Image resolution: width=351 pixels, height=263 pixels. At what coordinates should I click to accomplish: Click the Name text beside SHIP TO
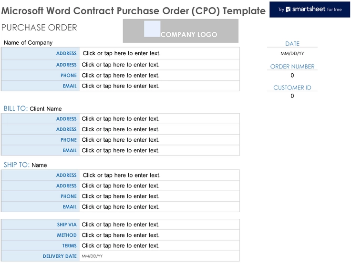pos(39,165)
